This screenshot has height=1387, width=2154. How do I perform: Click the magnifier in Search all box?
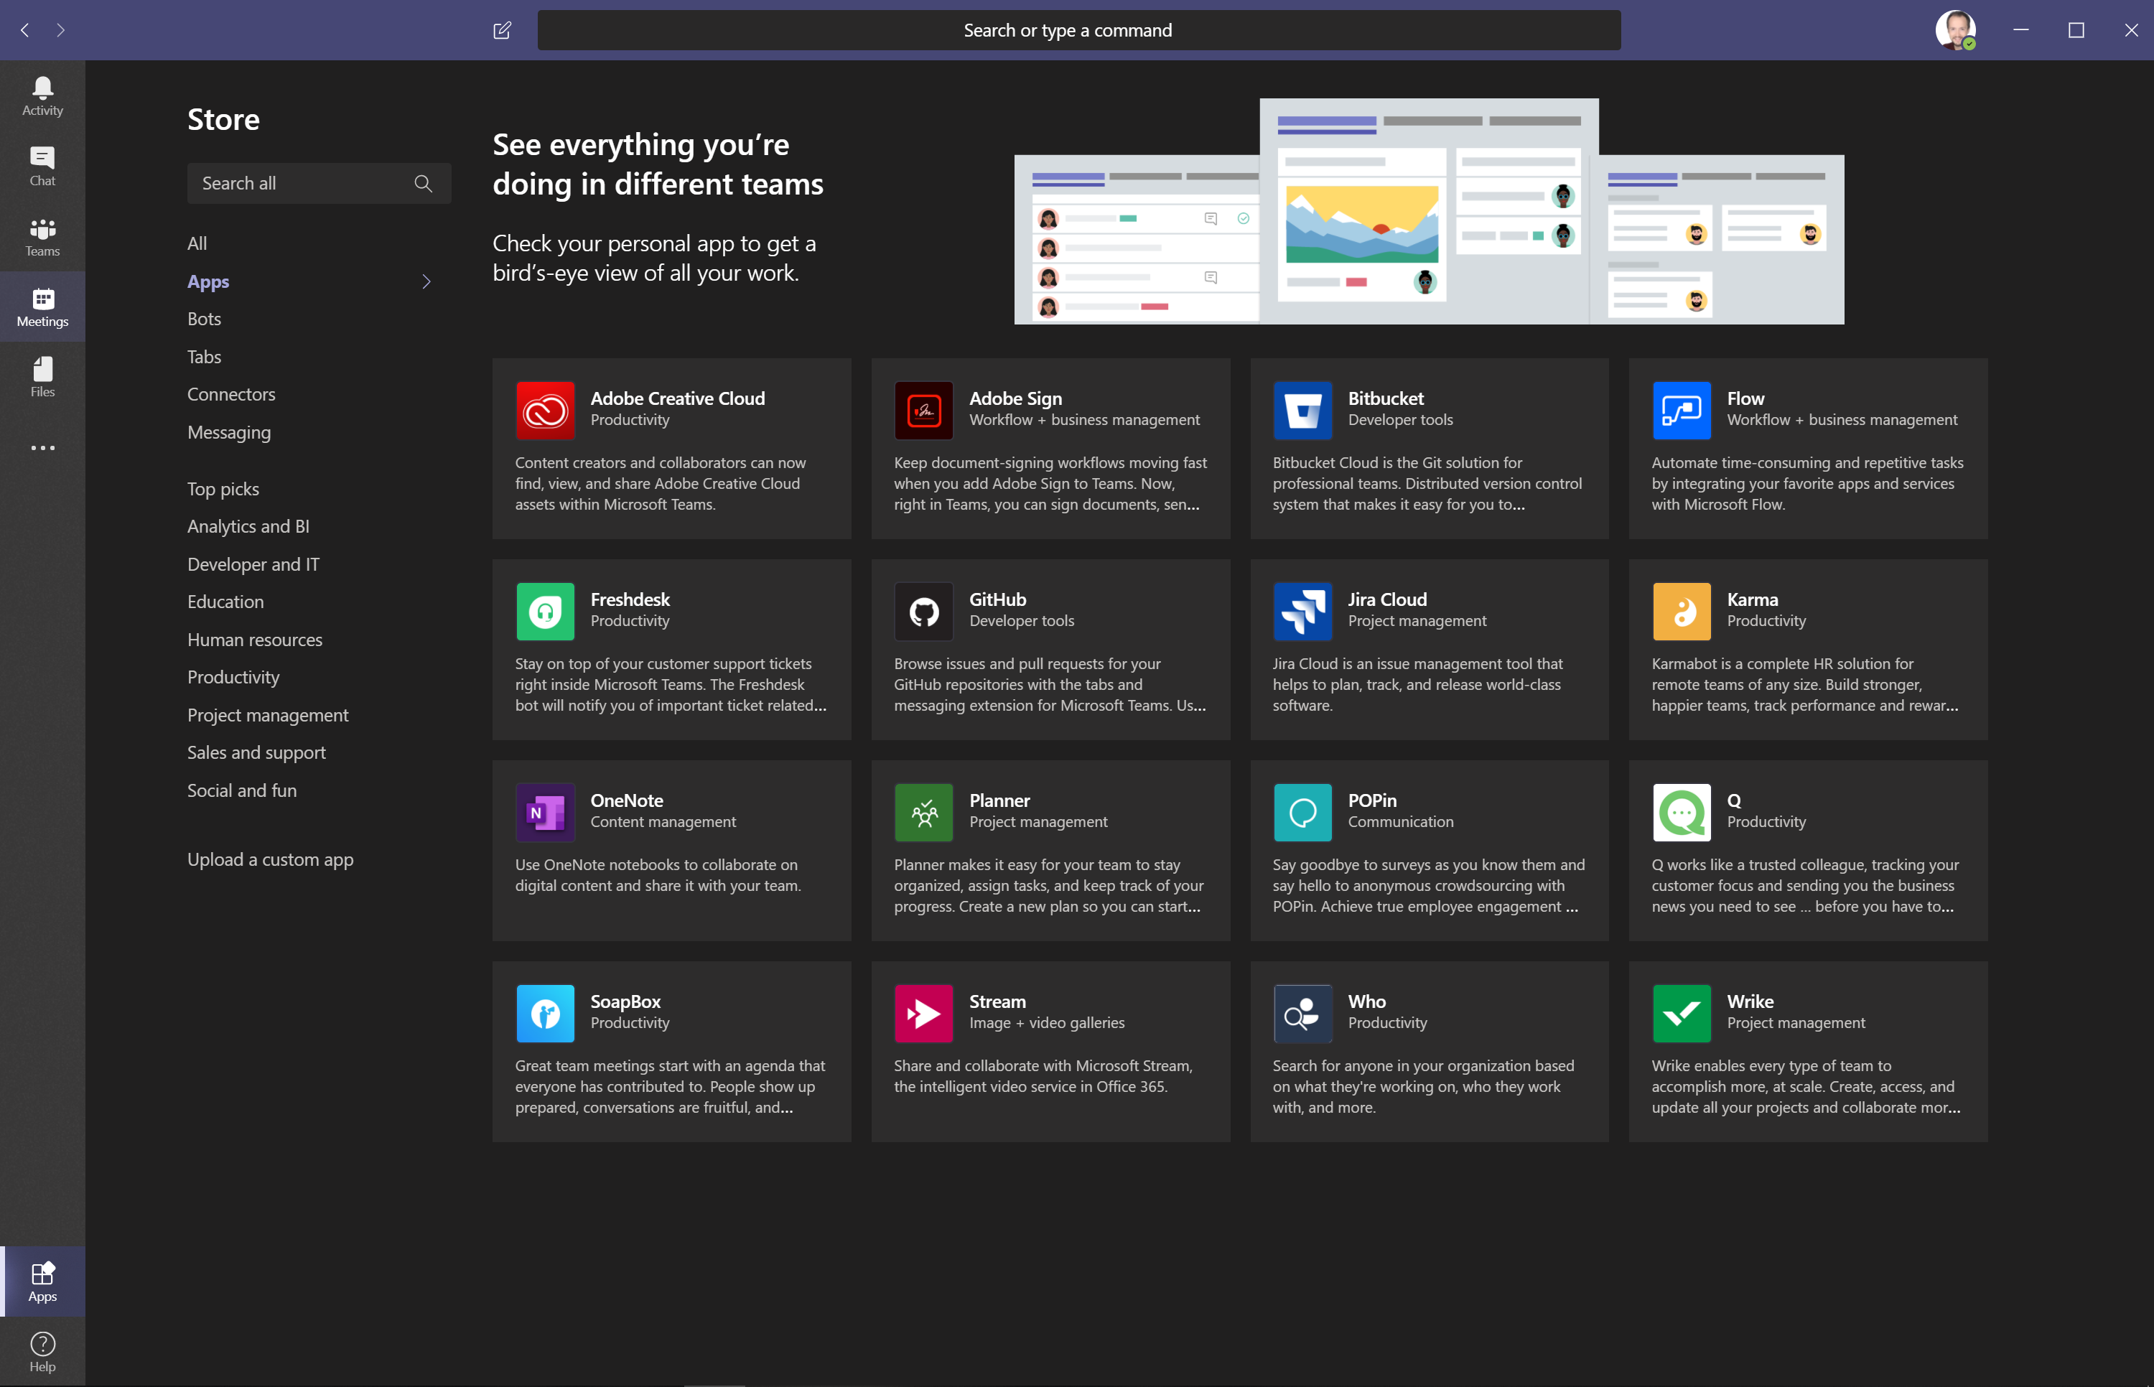[423, 184]
